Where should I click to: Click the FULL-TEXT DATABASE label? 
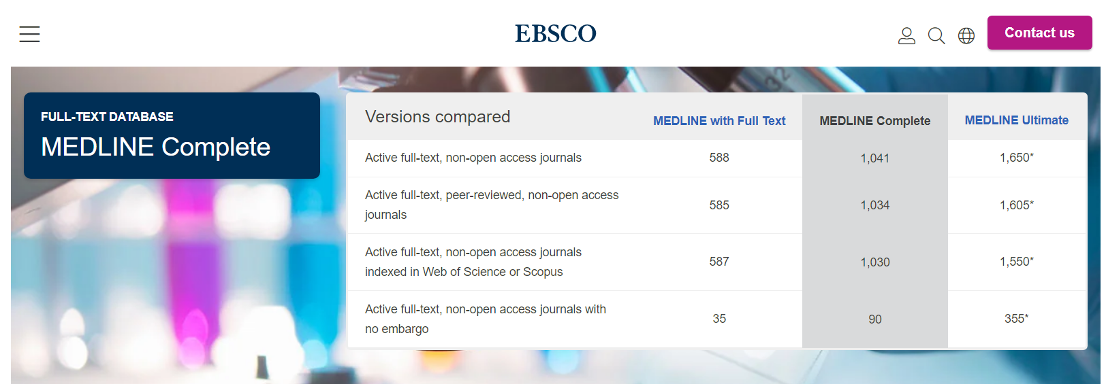(x=107, y=117)
